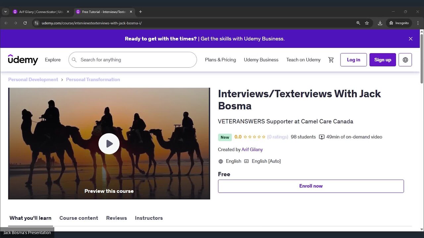Select the Instructors tab
The height and width of the screenshot is (238, 424).
149,218
